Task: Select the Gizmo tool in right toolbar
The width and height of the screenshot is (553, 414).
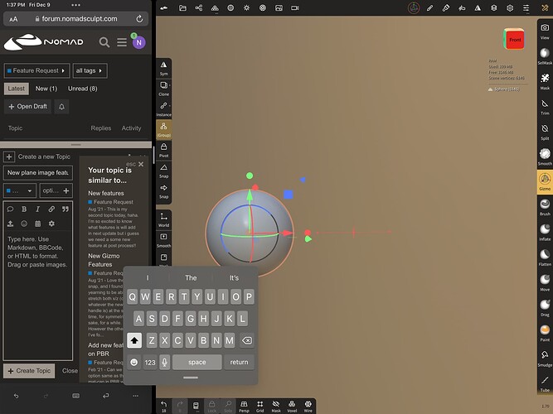Action: 545,181
